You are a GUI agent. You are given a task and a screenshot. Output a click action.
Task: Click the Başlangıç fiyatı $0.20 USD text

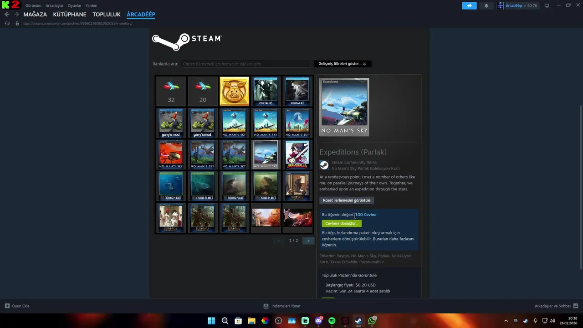tap(351, 285)
